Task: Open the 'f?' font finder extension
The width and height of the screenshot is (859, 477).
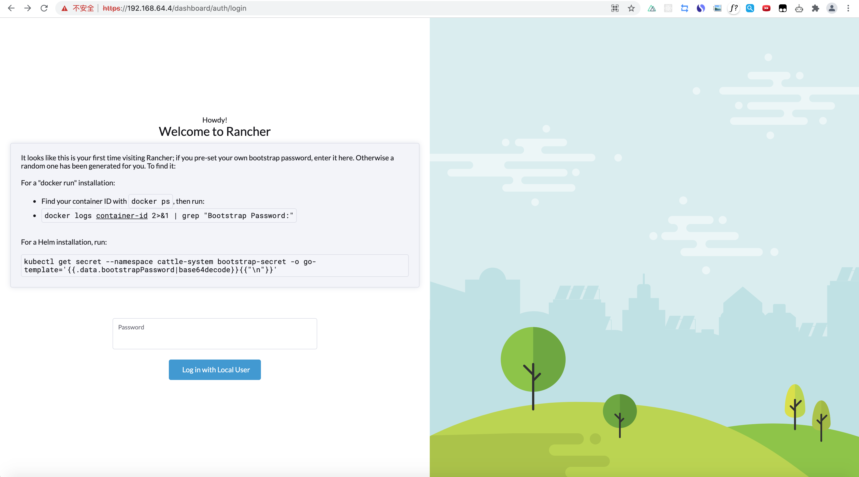Action: 734,8
